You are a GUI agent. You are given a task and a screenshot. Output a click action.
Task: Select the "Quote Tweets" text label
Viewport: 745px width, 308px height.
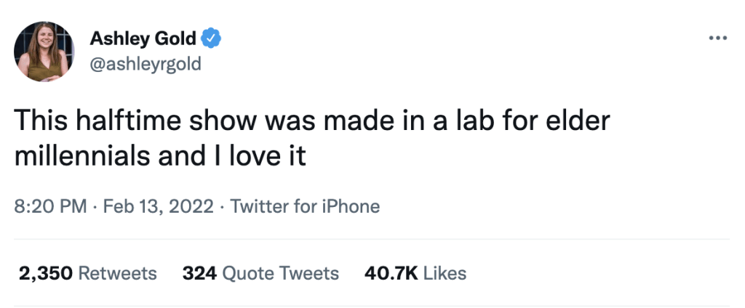pyautogui.click(x=281, y=273)
